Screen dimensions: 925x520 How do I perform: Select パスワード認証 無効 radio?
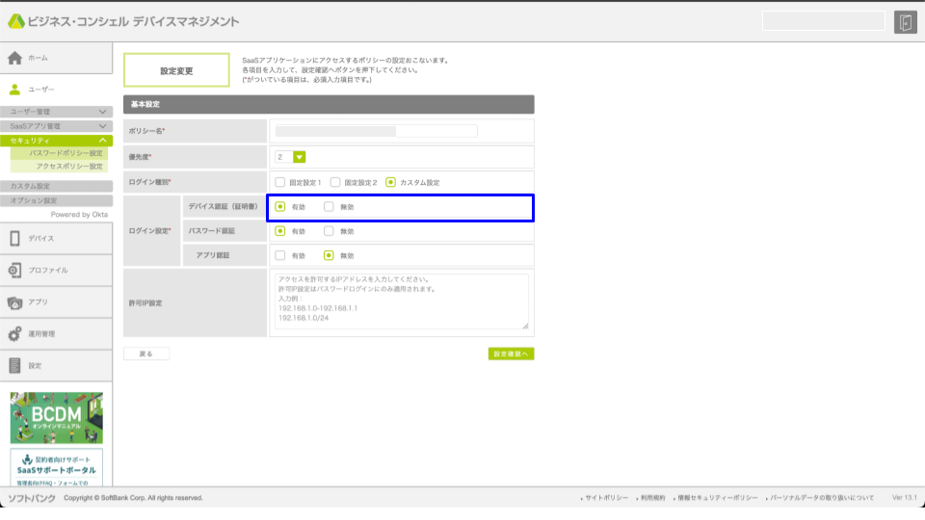[x=329, y=231]
